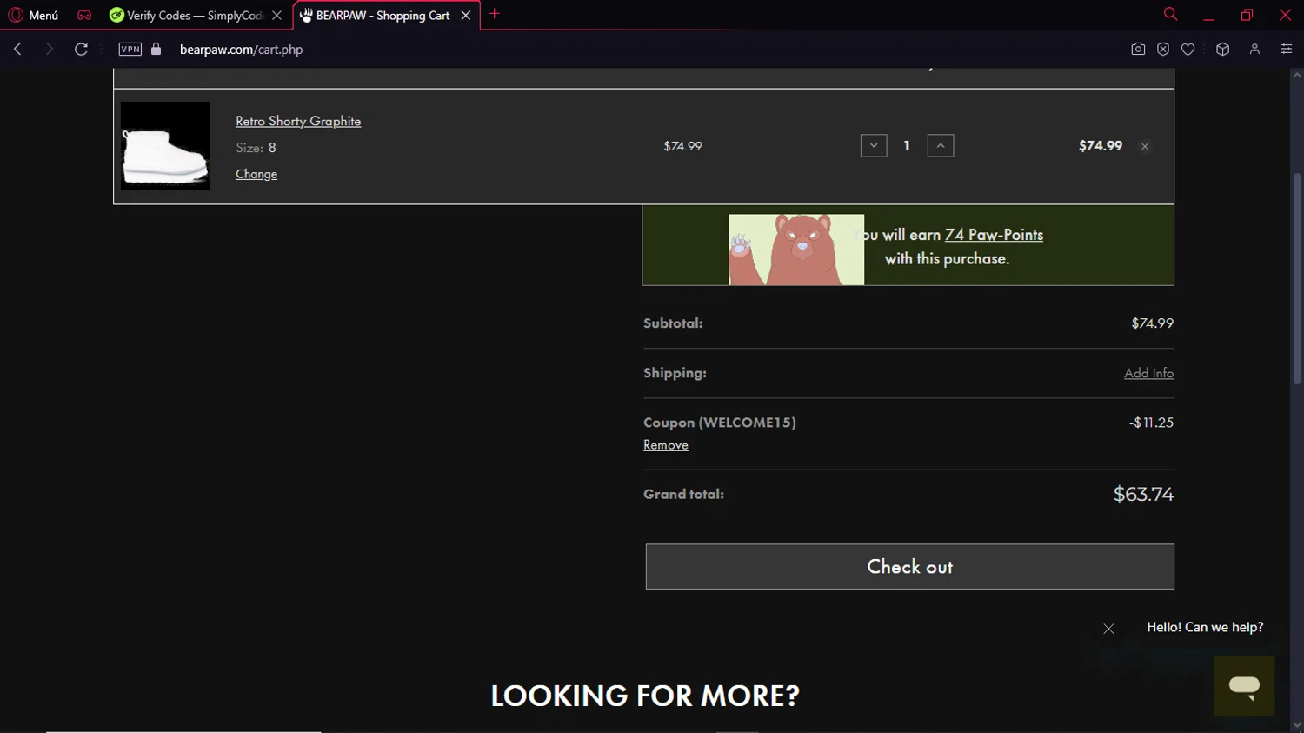This screenshot has width=1304, height=733.
Task: Click the LOOKING FOR MORE? heading
Action: coord(645,696)
